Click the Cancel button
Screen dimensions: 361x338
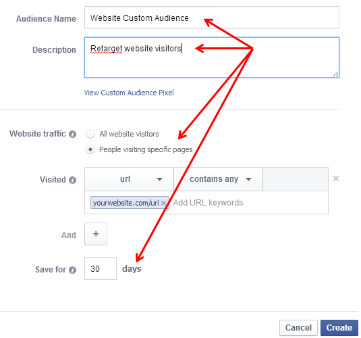click(x=298, y=328)
